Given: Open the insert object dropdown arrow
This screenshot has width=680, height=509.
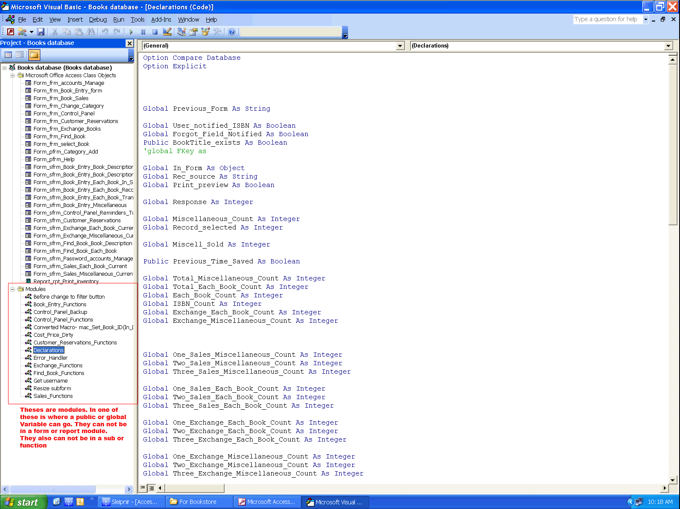Looking at the screenshot, I should [31, 32].
